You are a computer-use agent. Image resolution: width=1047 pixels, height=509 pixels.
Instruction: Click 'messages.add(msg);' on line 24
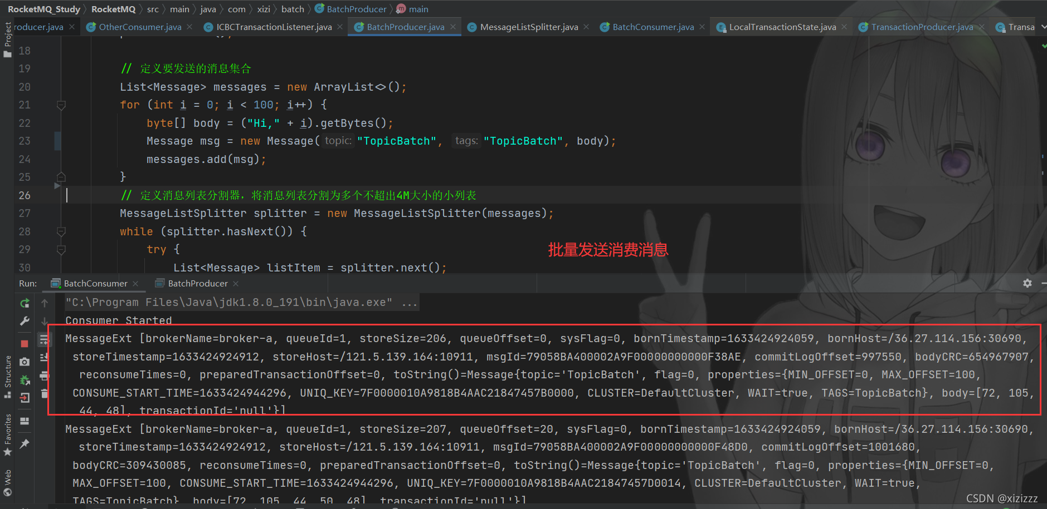tap(206, 159)
